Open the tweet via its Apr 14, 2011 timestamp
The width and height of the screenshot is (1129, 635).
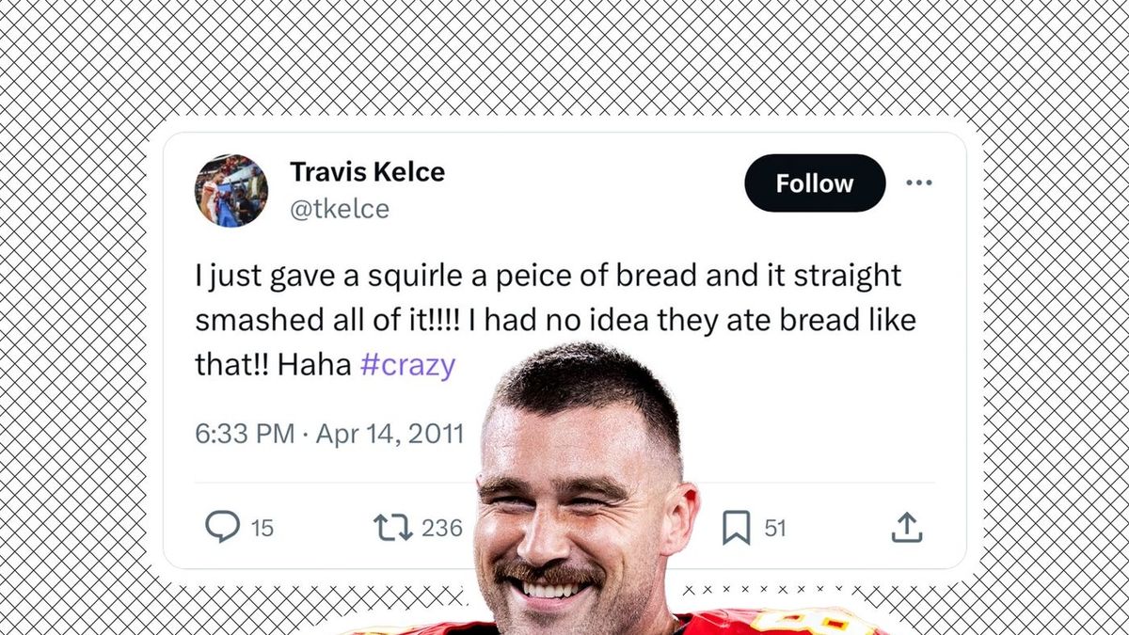point(329,434)
